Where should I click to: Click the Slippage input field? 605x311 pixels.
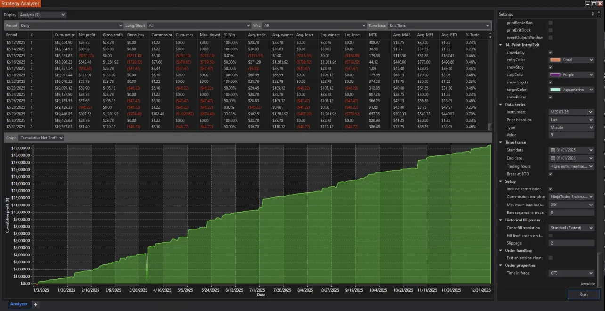tap(572, 243)
